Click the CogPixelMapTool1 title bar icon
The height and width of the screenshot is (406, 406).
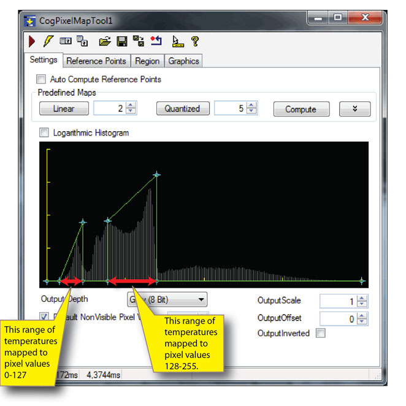(x=29, y=21)
